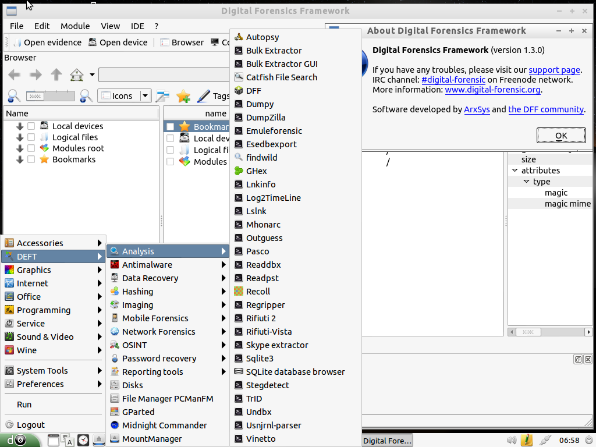Launch SQLite database browser
This screenshot has width=596, height=447.
[295, 372]
